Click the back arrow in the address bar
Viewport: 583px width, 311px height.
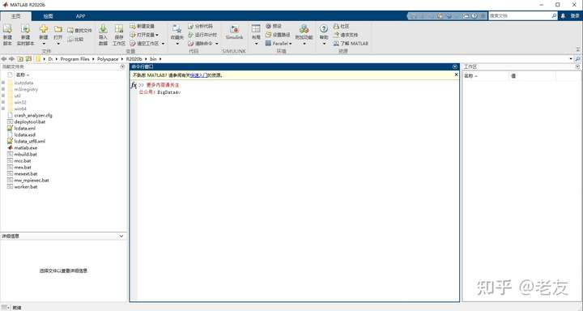(x=4, y=59)
